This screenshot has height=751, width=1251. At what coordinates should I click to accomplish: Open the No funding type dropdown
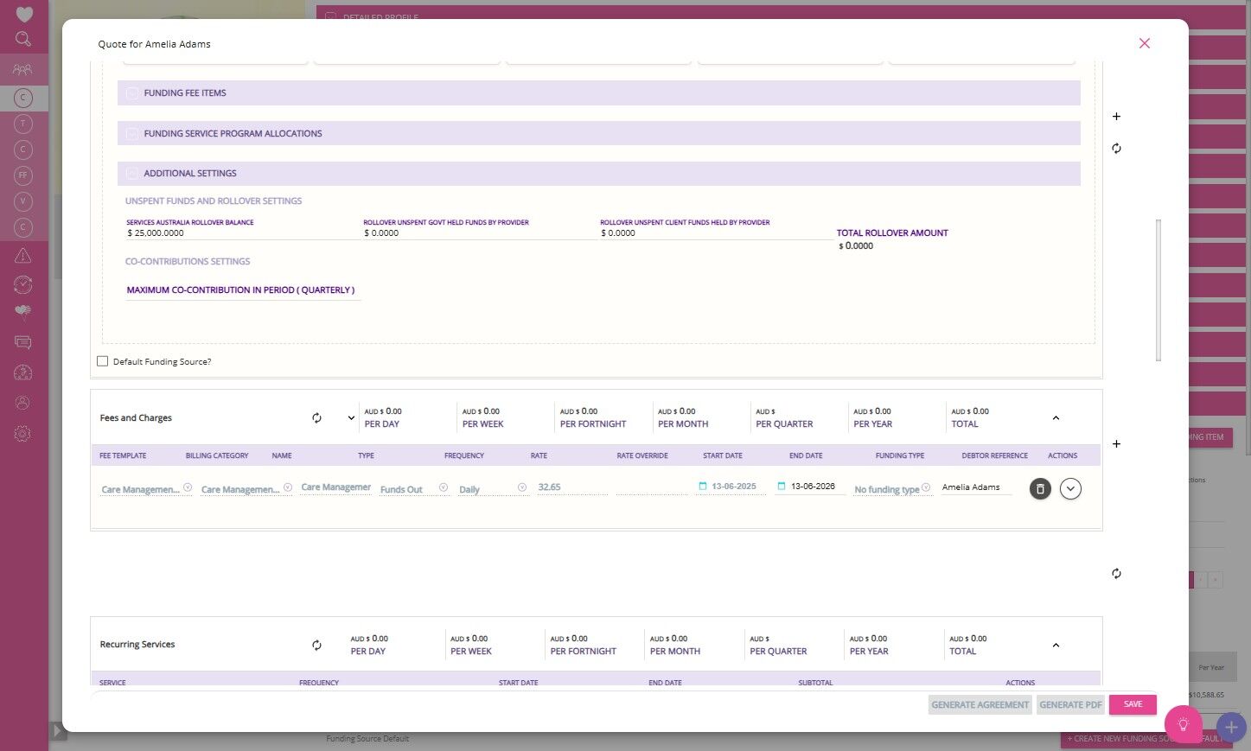click(892, 489)
